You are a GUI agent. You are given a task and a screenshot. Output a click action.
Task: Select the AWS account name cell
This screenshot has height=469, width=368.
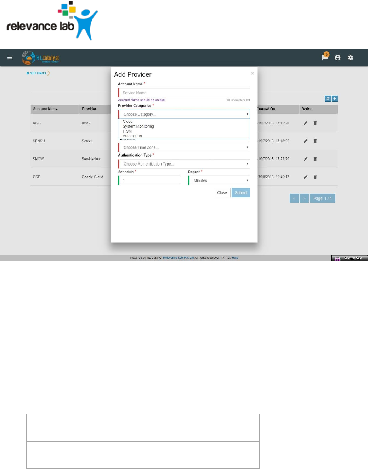(x=36, y=123)
